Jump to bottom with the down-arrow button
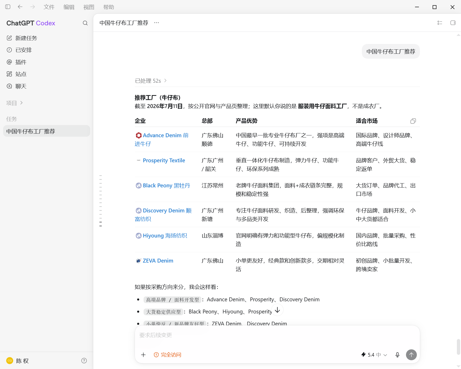The height and width of the screenshot is (369, 461). [x=277, y=310]
